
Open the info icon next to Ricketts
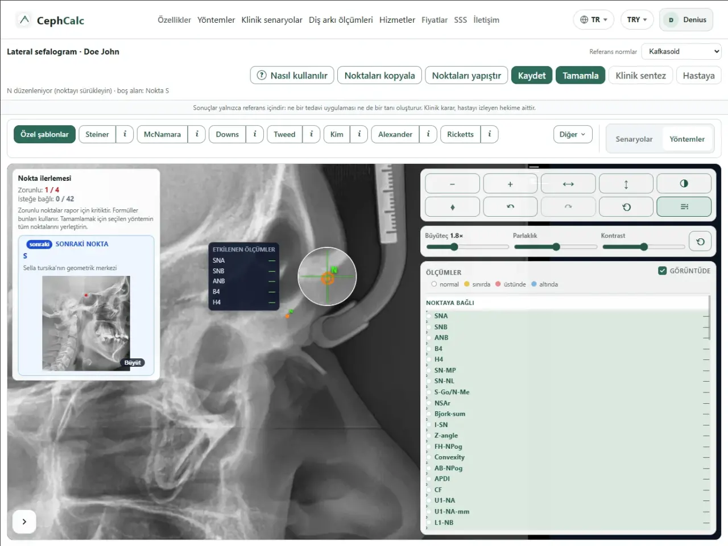489,134
